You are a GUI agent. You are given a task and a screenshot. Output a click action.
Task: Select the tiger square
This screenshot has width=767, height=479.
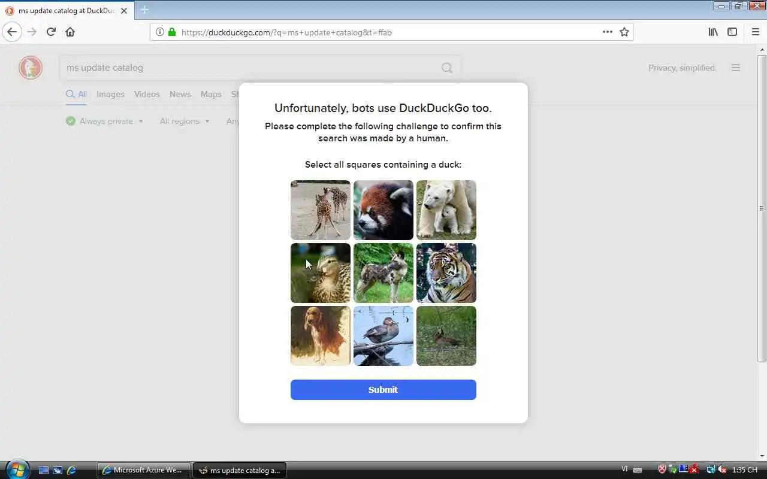pyautogui.click(x=446, y=273)
